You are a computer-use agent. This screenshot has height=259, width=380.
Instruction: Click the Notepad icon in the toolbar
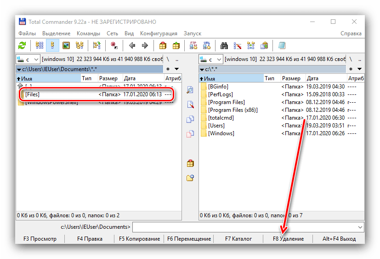pyautogui.click(x=282, y=45)
